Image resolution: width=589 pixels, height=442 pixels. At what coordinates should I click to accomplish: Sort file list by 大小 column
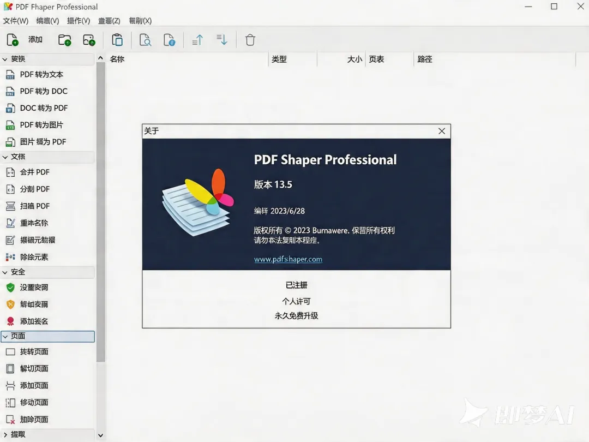coord(341,59)
